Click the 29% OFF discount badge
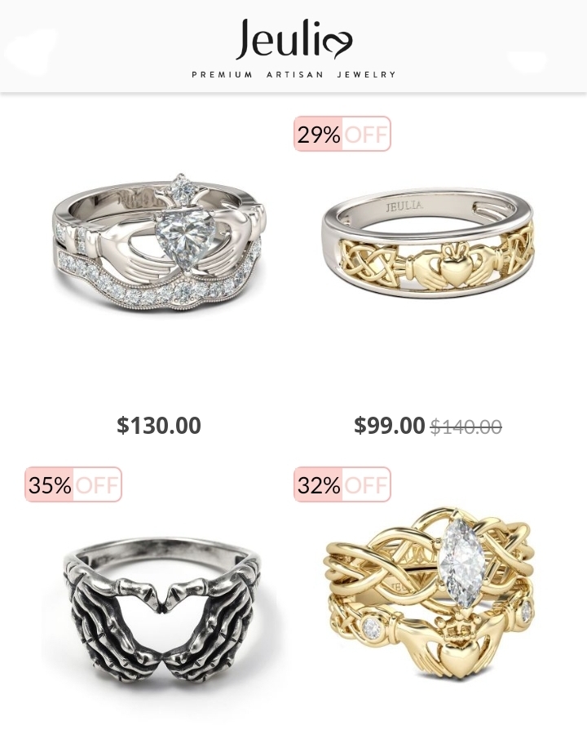This screenshot has width=587, height=734. pos(342,135)
